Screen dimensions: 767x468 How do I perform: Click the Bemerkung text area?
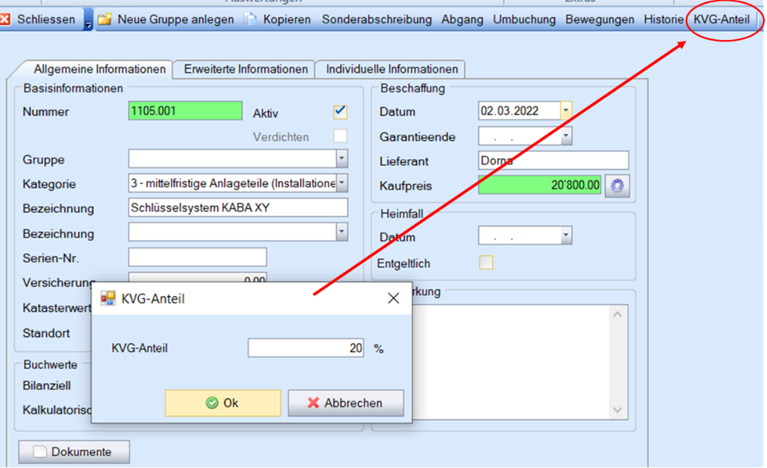[510, 362]
